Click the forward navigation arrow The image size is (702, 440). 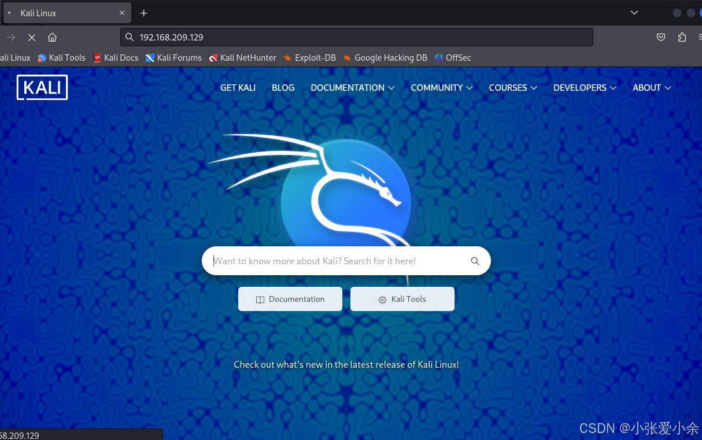click(x=11, y=37)
